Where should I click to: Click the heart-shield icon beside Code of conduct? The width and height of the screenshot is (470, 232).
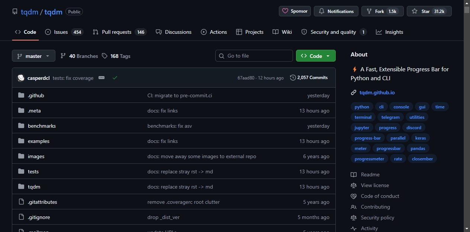354,196
